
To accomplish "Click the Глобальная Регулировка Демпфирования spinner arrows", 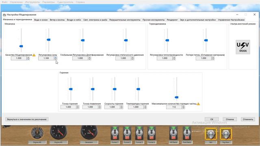I will pos(89,58).
